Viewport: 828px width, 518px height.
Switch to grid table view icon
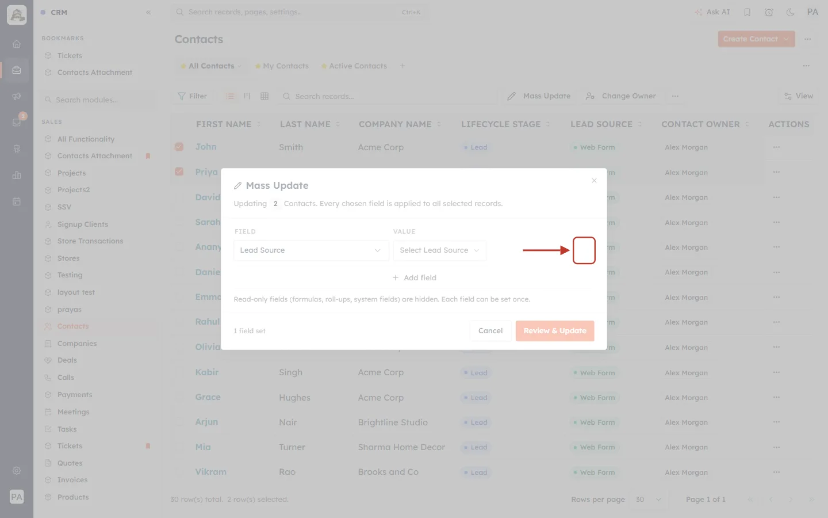[264, 96]
